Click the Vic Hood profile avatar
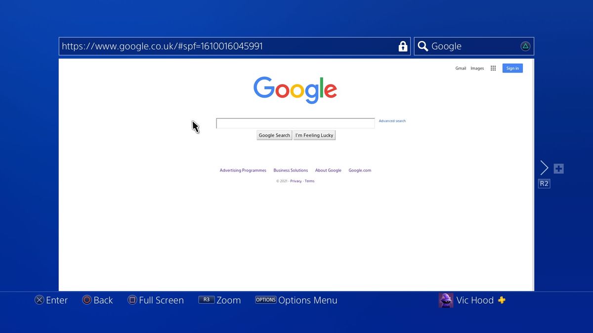Viewport: 593px width, 333px height. [445, 300]
